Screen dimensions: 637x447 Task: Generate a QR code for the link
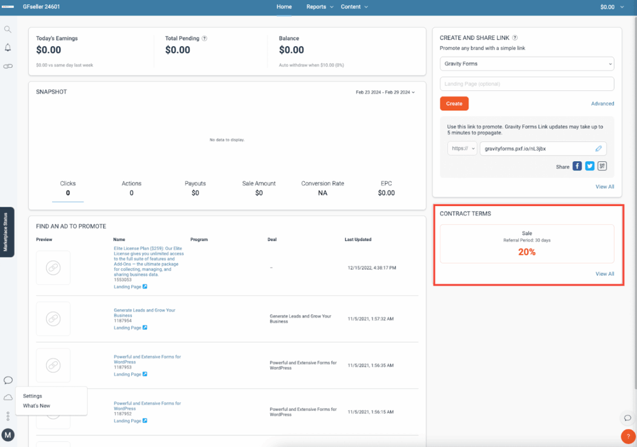coord(602,166)
